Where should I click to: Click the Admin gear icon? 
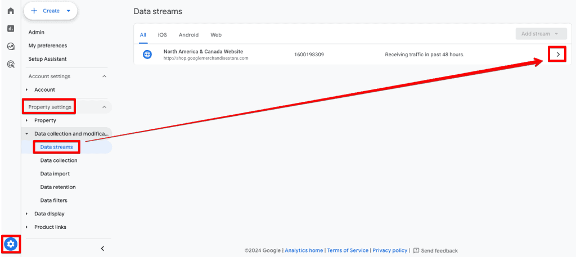click(11, 244)
